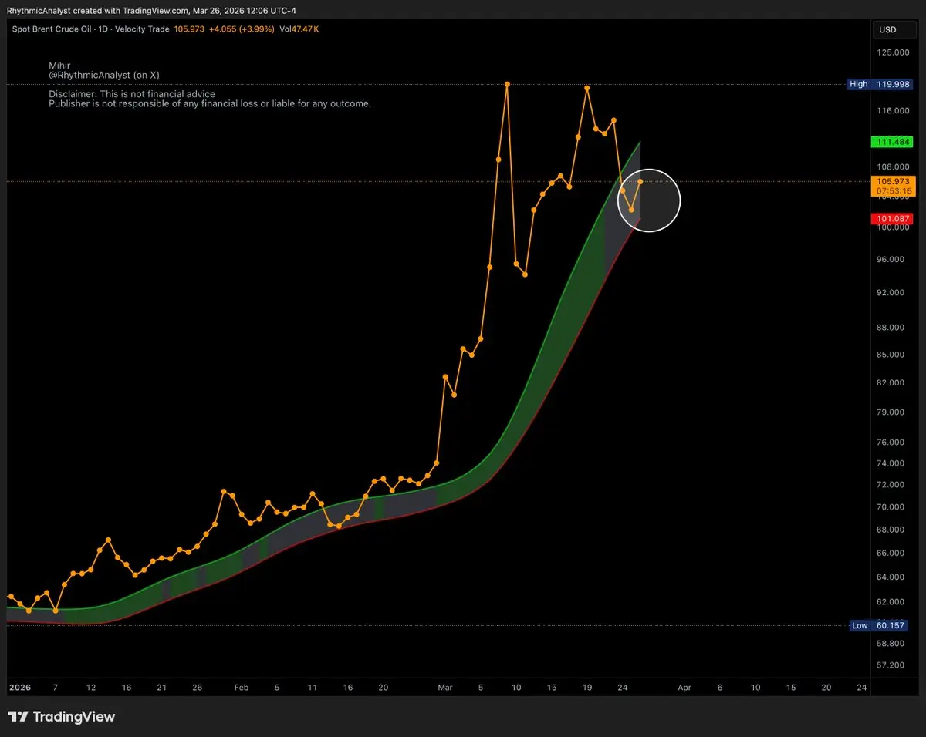Click the 108.000 price axis tick
926x737 pixels.
coord(894,167)
